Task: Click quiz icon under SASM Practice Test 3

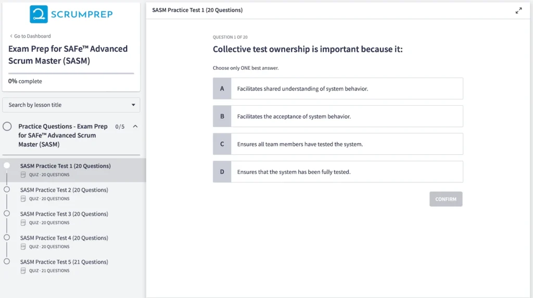Action: (23, 222)
